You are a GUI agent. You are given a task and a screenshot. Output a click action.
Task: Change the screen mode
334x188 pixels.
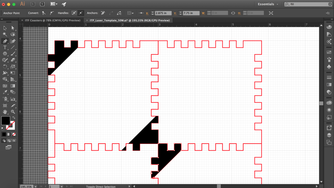point(8,147)
